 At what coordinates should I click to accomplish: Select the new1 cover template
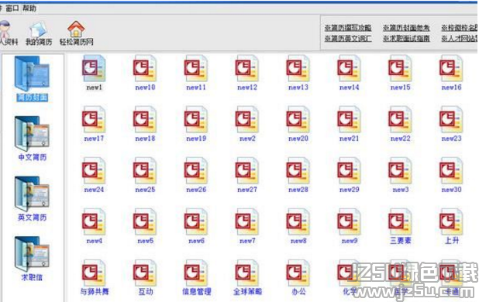point(94,73)
